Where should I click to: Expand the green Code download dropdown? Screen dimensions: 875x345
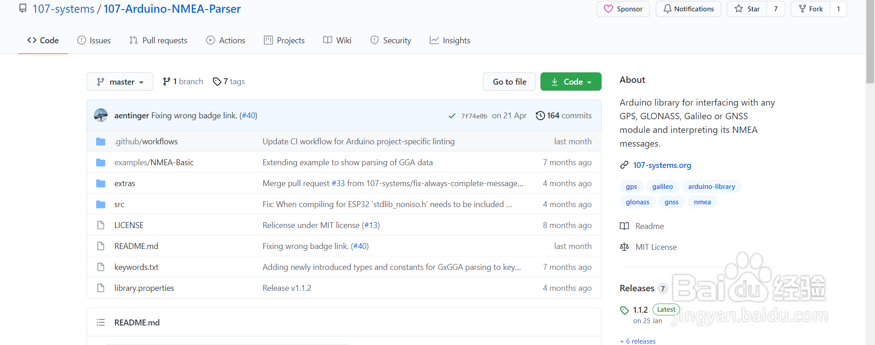tap(571, 81)
